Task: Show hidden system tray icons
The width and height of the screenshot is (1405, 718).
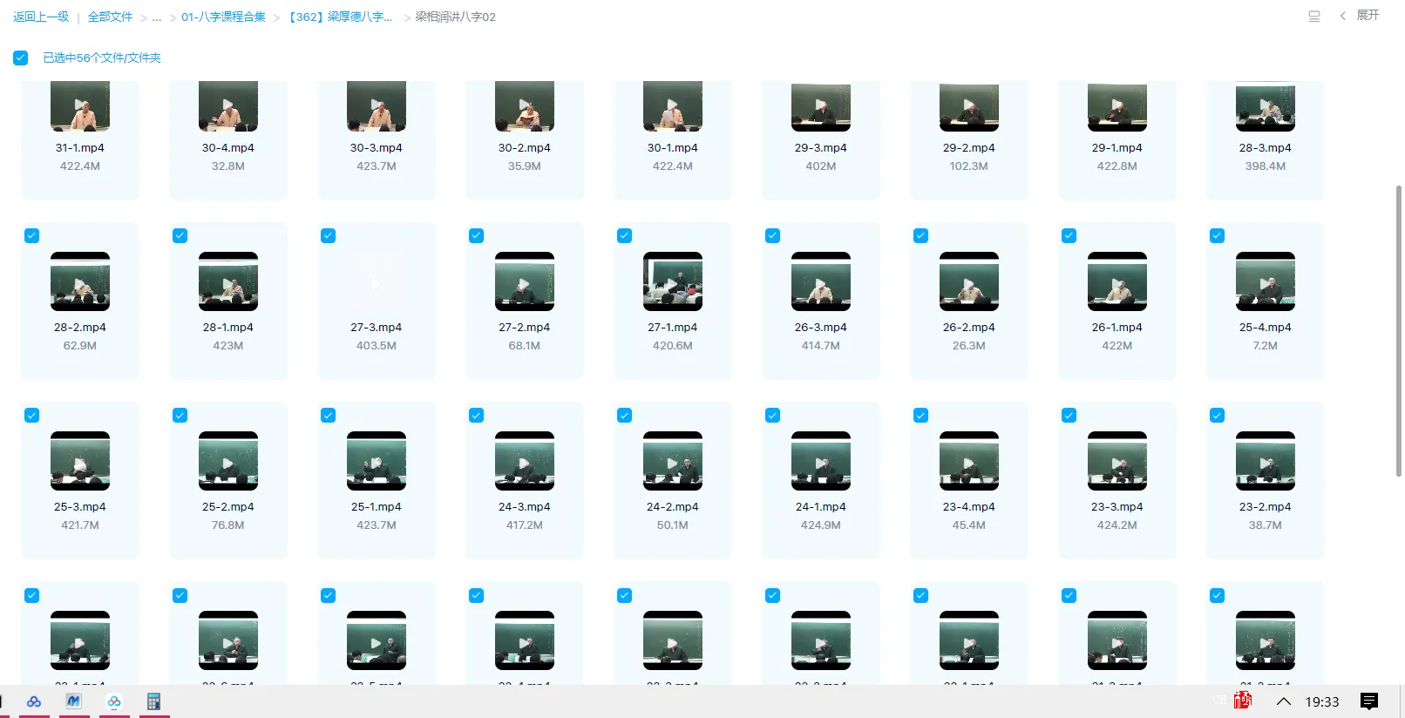Action: 1283,701
